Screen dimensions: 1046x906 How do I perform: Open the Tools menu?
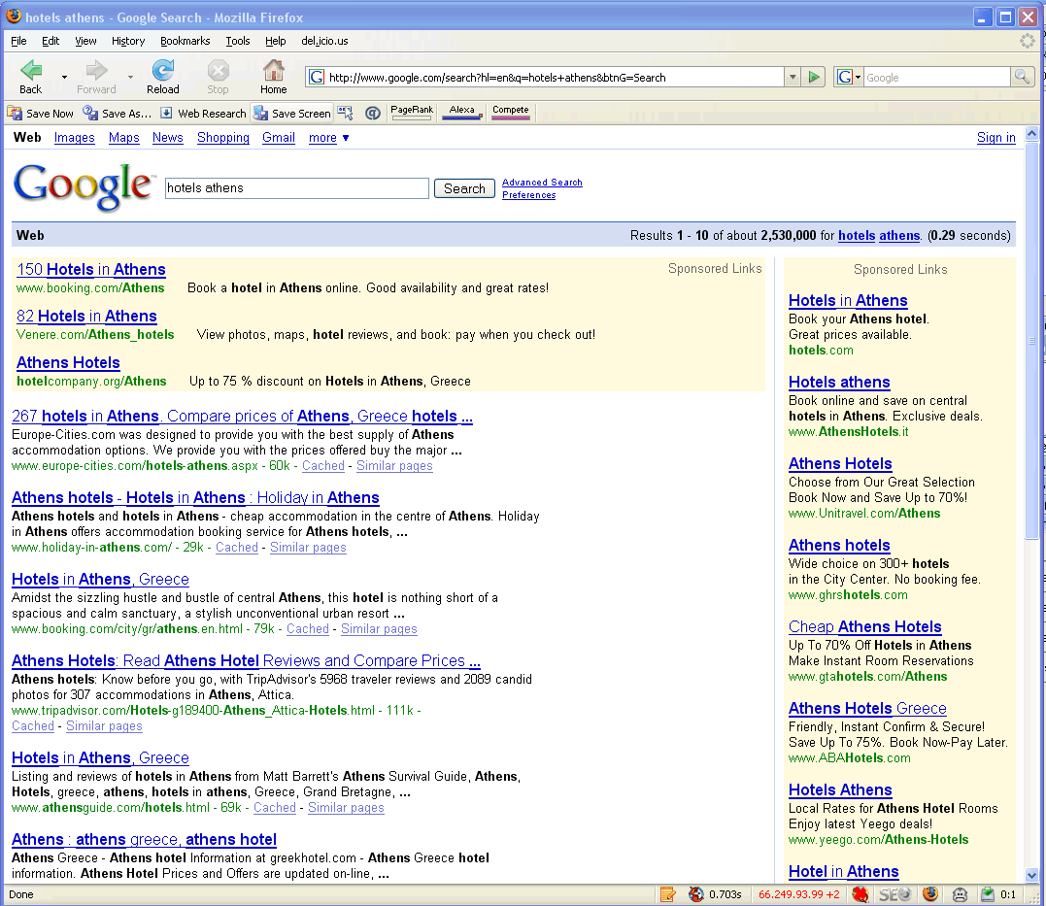pos(238,42)
